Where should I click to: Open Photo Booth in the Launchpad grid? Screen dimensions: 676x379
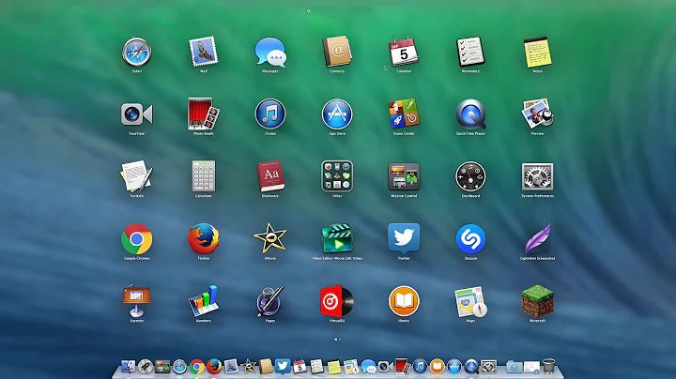[204, 114]
